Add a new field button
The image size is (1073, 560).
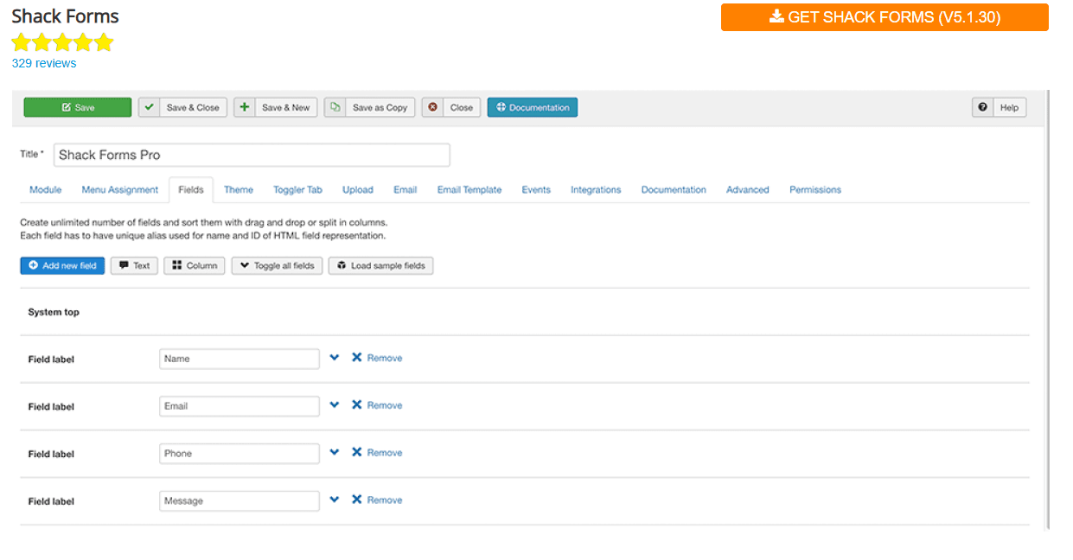[62, 265]
